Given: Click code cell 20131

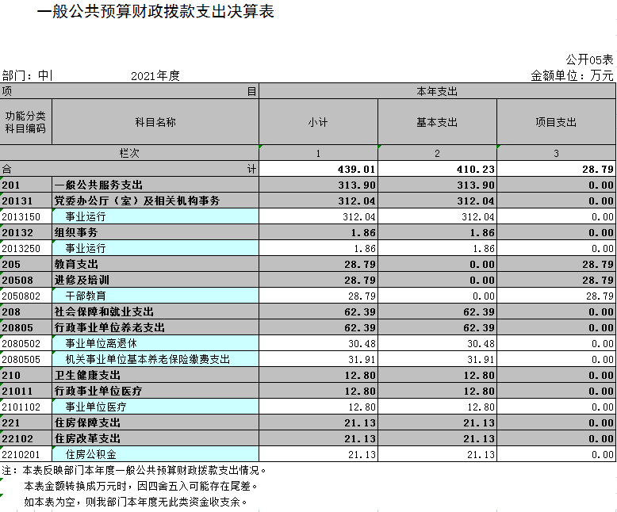Looking at the screenshot, I should 25,201.
